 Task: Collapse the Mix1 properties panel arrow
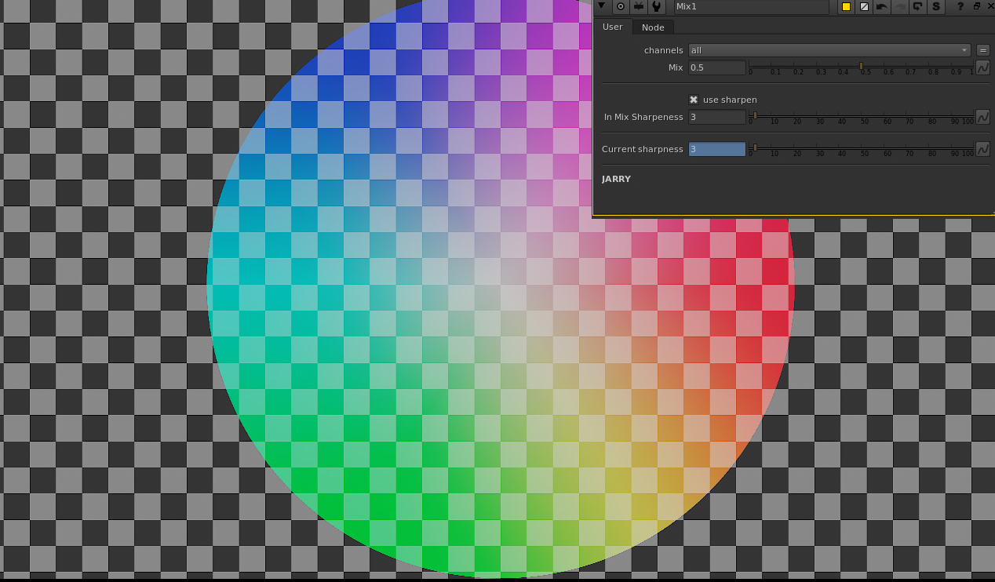(x=601, y=6)
